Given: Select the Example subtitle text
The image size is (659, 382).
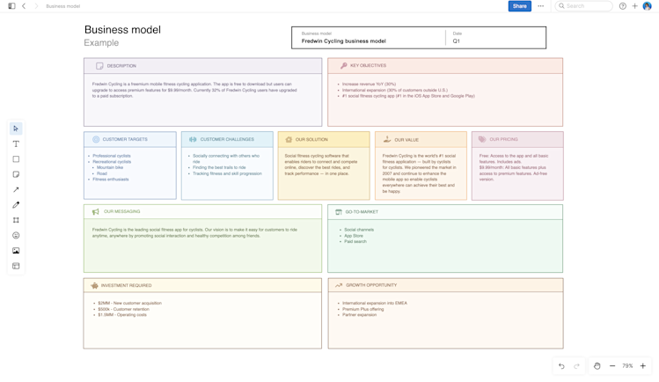Looking at the screenshot, I should point(101,43).
